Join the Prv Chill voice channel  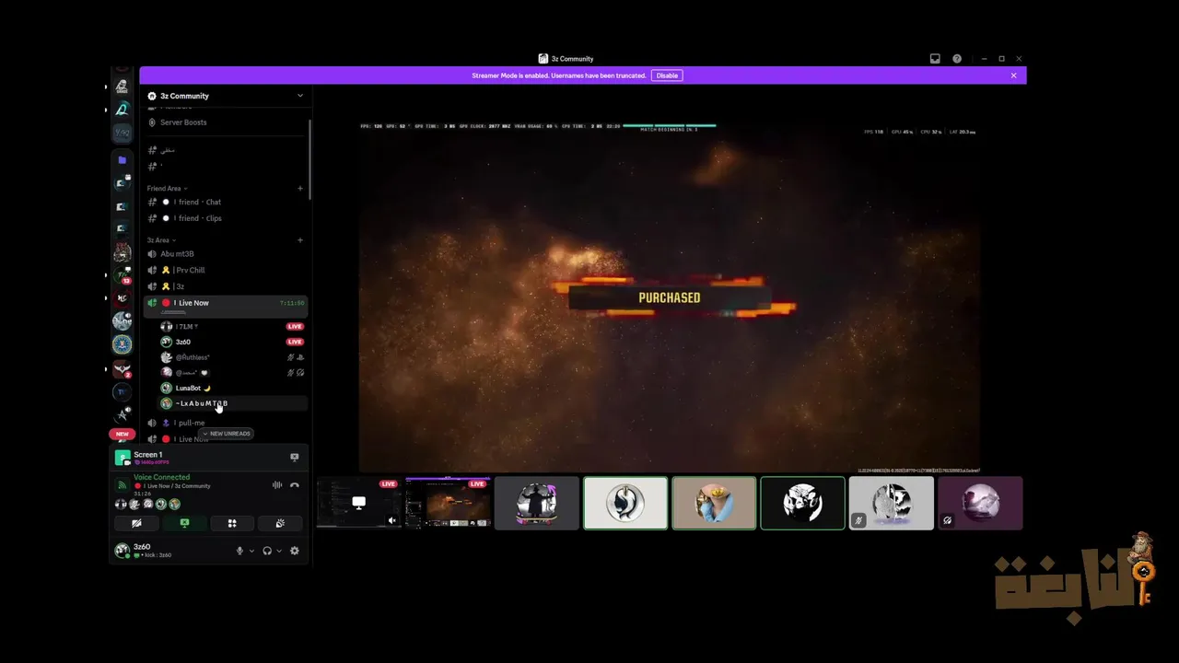[x=226, y=271]
